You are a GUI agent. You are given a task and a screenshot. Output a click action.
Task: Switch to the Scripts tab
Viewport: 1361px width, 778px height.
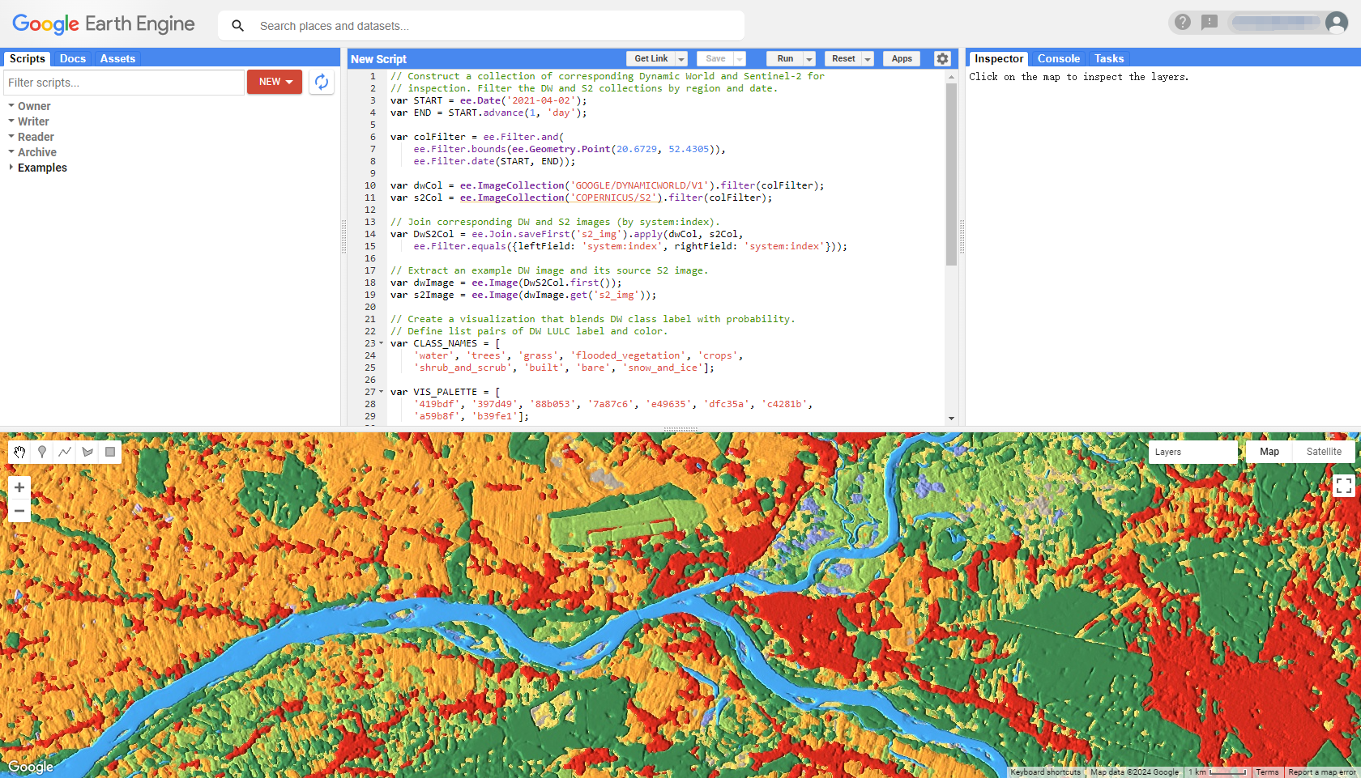pyautogui.click(x=28, y=58)
